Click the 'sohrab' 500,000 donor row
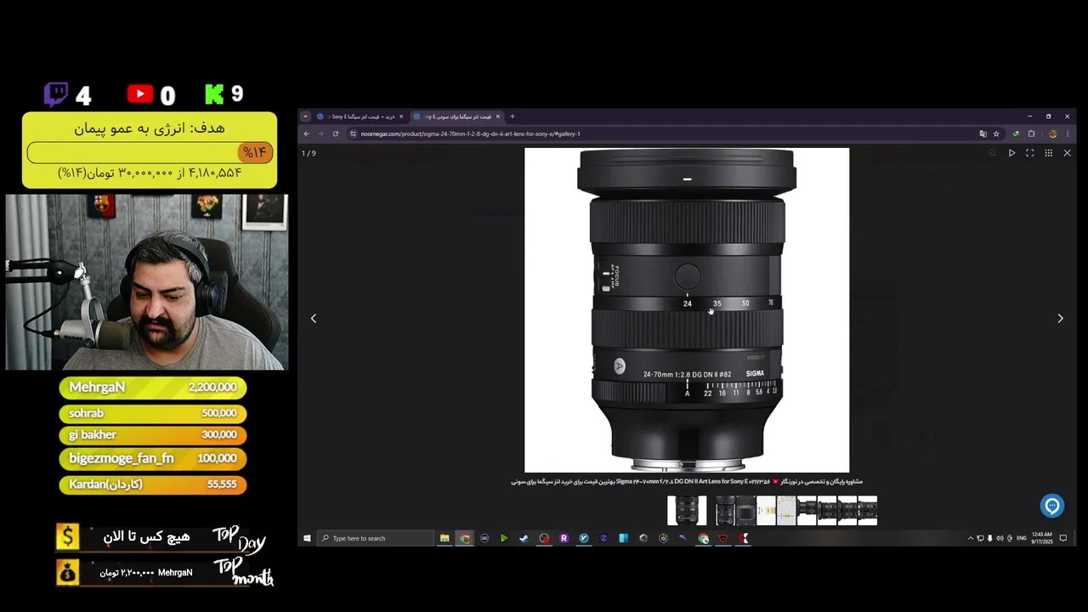1088x612 pixels. pyautogui.click(x=153, y=413)
